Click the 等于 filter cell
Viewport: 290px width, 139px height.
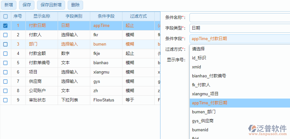coord(138,100)
